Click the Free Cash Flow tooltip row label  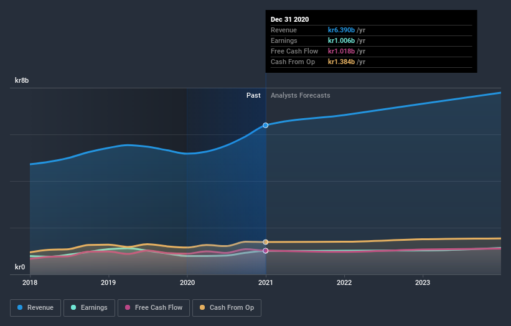(294, 51)
